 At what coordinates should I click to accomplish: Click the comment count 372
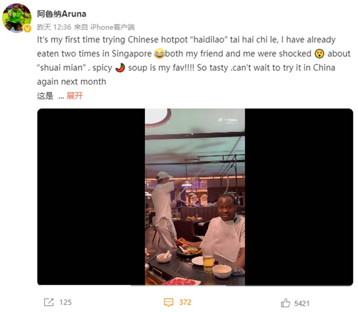185,302
